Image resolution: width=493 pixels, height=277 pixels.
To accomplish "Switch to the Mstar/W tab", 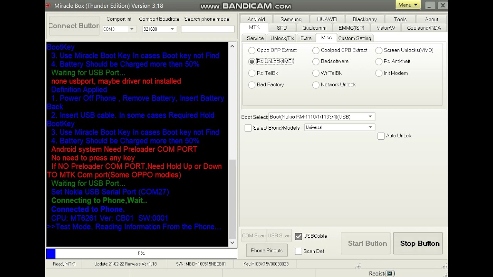I will 386,28.
